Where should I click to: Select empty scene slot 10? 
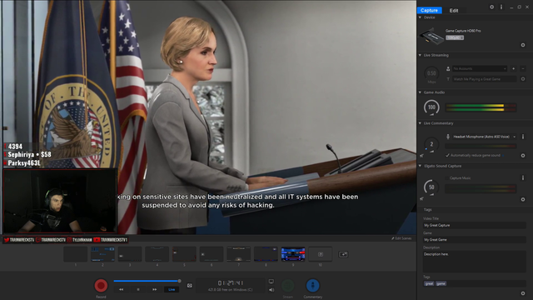click(320, 254)
